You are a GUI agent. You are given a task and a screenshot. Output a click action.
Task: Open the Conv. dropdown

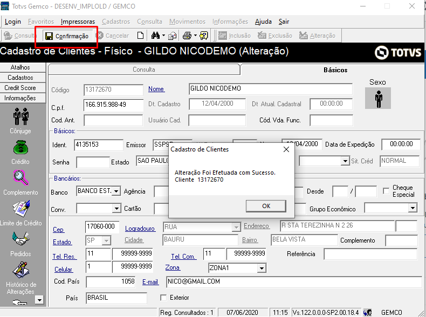point(116,209)
